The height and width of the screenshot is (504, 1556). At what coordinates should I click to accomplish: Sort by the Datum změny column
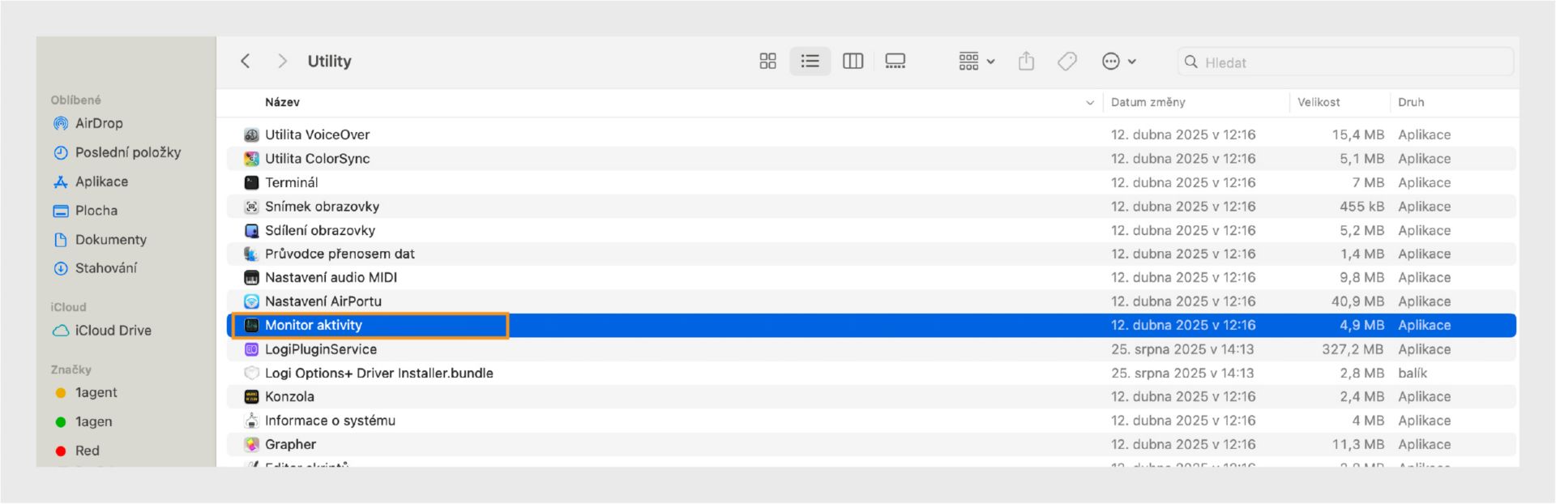pyautogui.click(x=1148, y=103)
